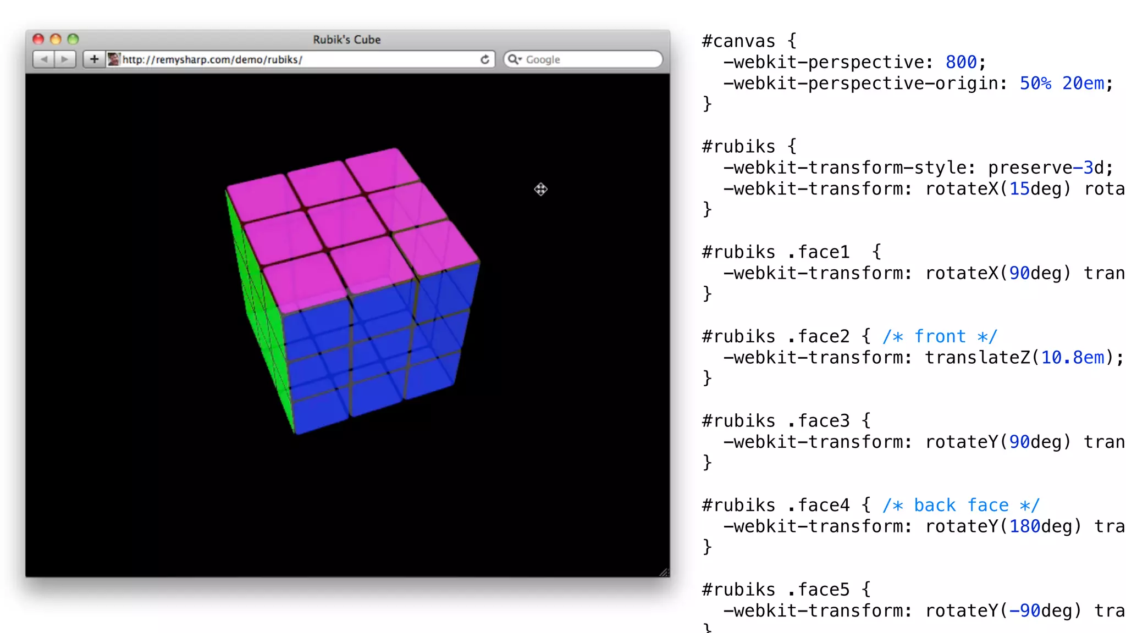Viewport: 1126px width, 633px height.
Task: Click the yellow minimize window button
Action: tap(56, 39)
